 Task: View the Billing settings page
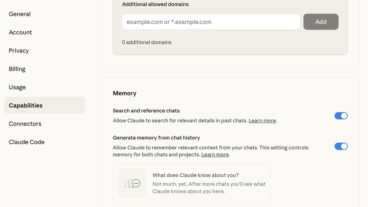click(17, 69)
